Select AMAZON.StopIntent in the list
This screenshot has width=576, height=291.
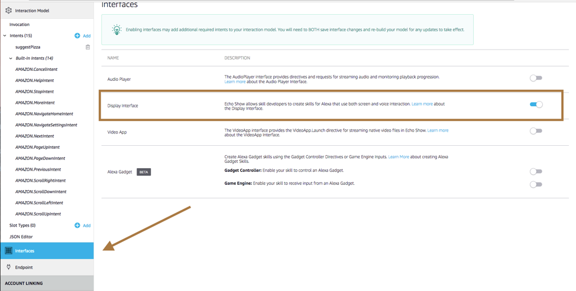(34, 91)
